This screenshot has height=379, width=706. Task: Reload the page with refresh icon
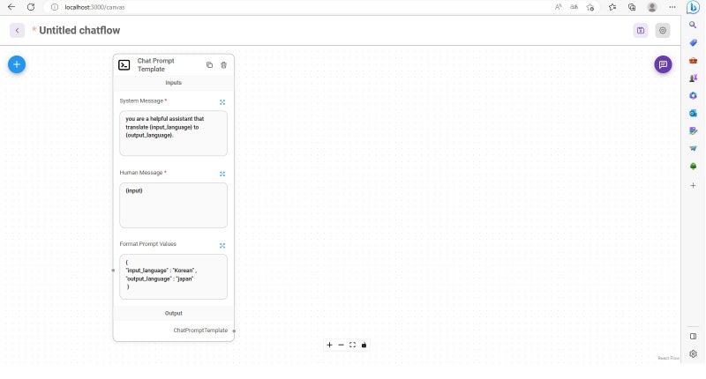(31, 7)
